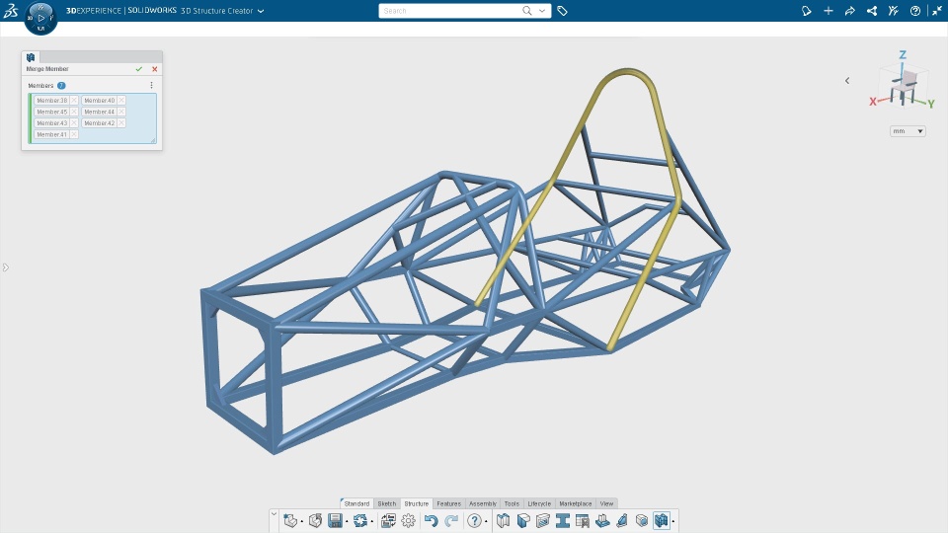Click into the Search field
The width and height of the screenshot is (948, 533).
[450, 11]
